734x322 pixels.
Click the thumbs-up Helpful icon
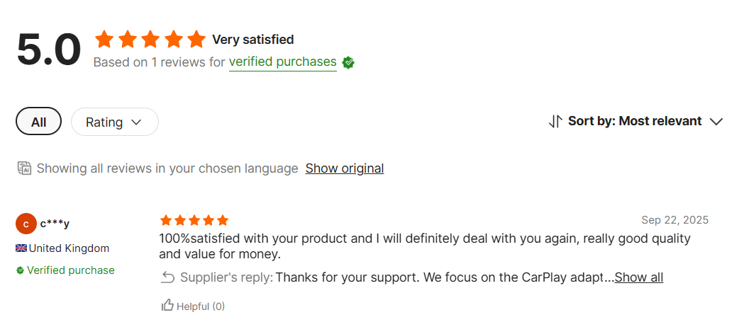(x=167, y=305)
